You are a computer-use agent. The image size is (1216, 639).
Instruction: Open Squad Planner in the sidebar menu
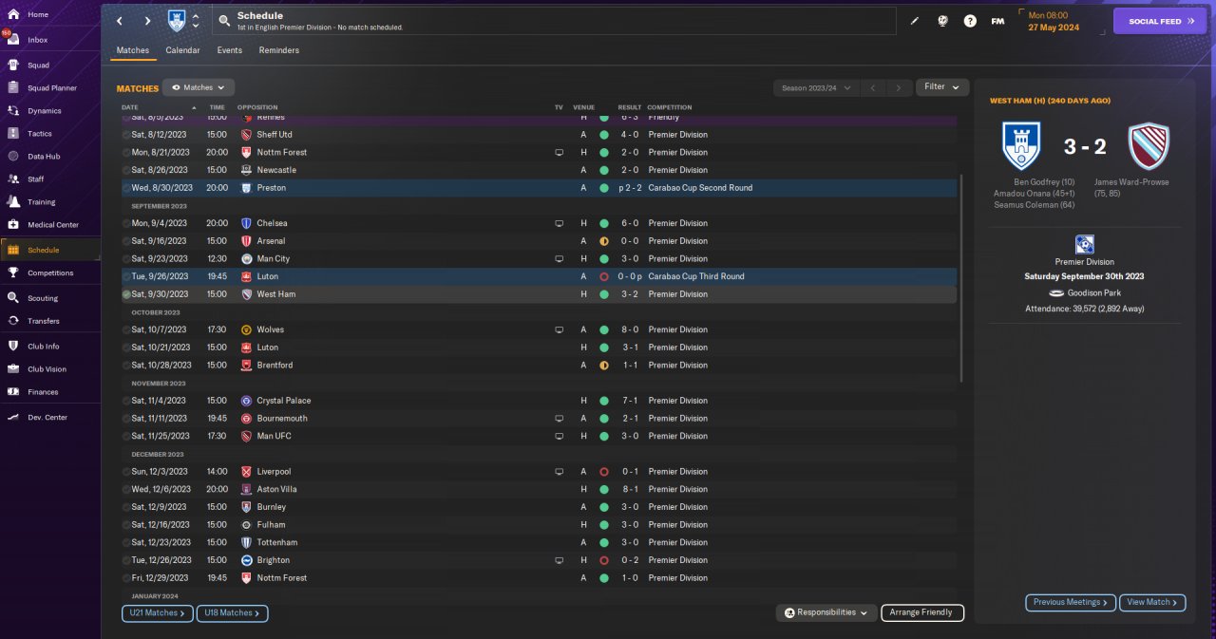50,87
